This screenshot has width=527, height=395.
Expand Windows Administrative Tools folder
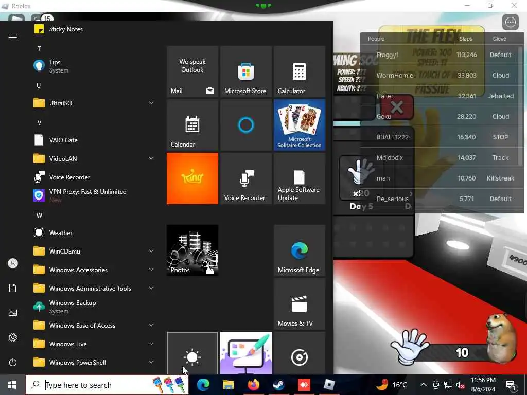[x=94, y=288]
